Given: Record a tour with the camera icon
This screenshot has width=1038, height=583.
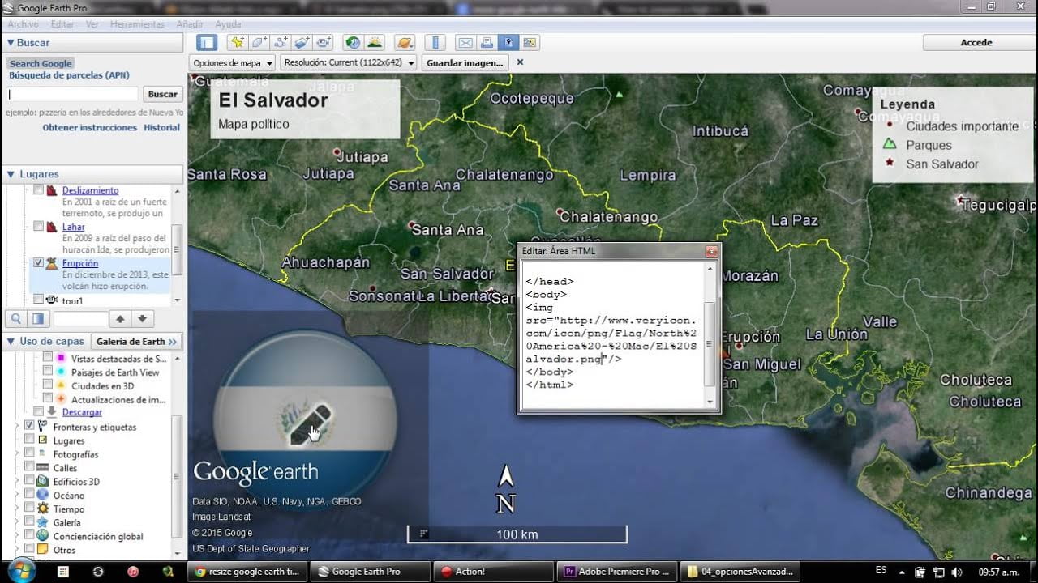Looking at the screenshot, I should 324,43.
